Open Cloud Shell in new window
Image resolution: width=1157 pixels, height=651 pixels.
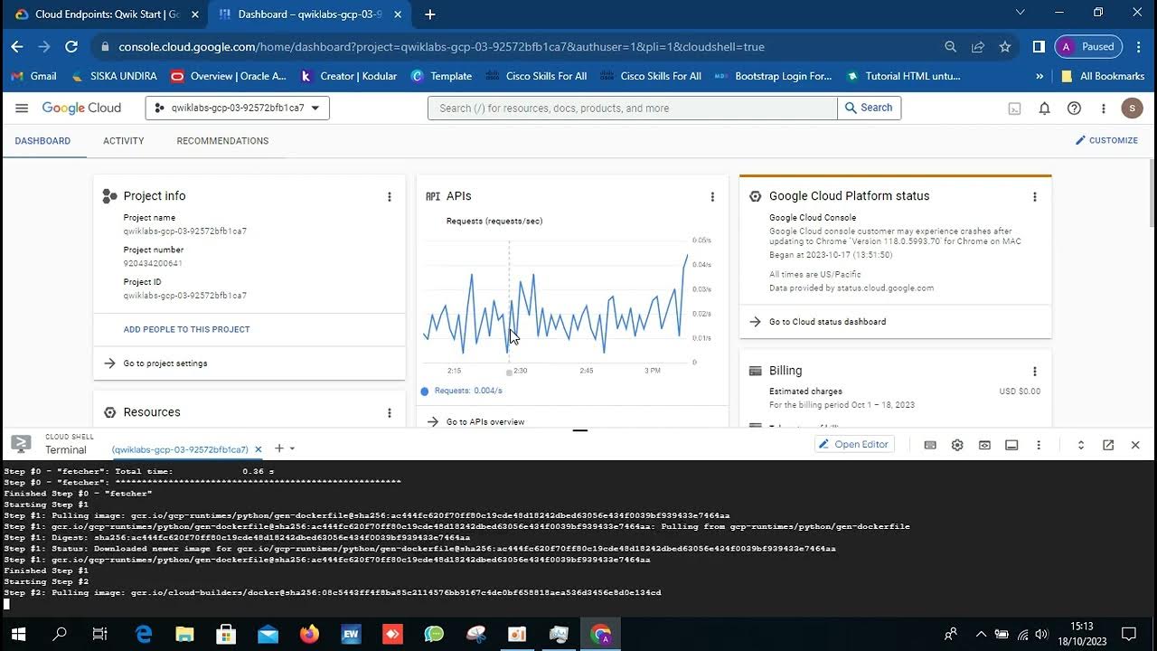coord(1108,445)
